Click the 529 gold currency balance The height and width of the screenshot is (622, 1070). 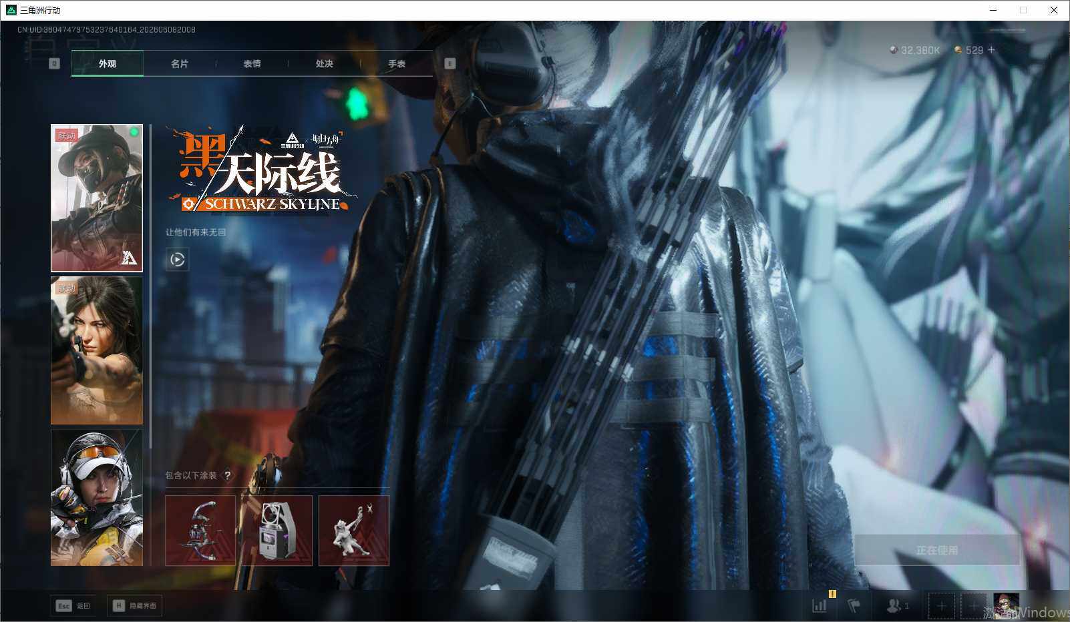pos(969,50)
